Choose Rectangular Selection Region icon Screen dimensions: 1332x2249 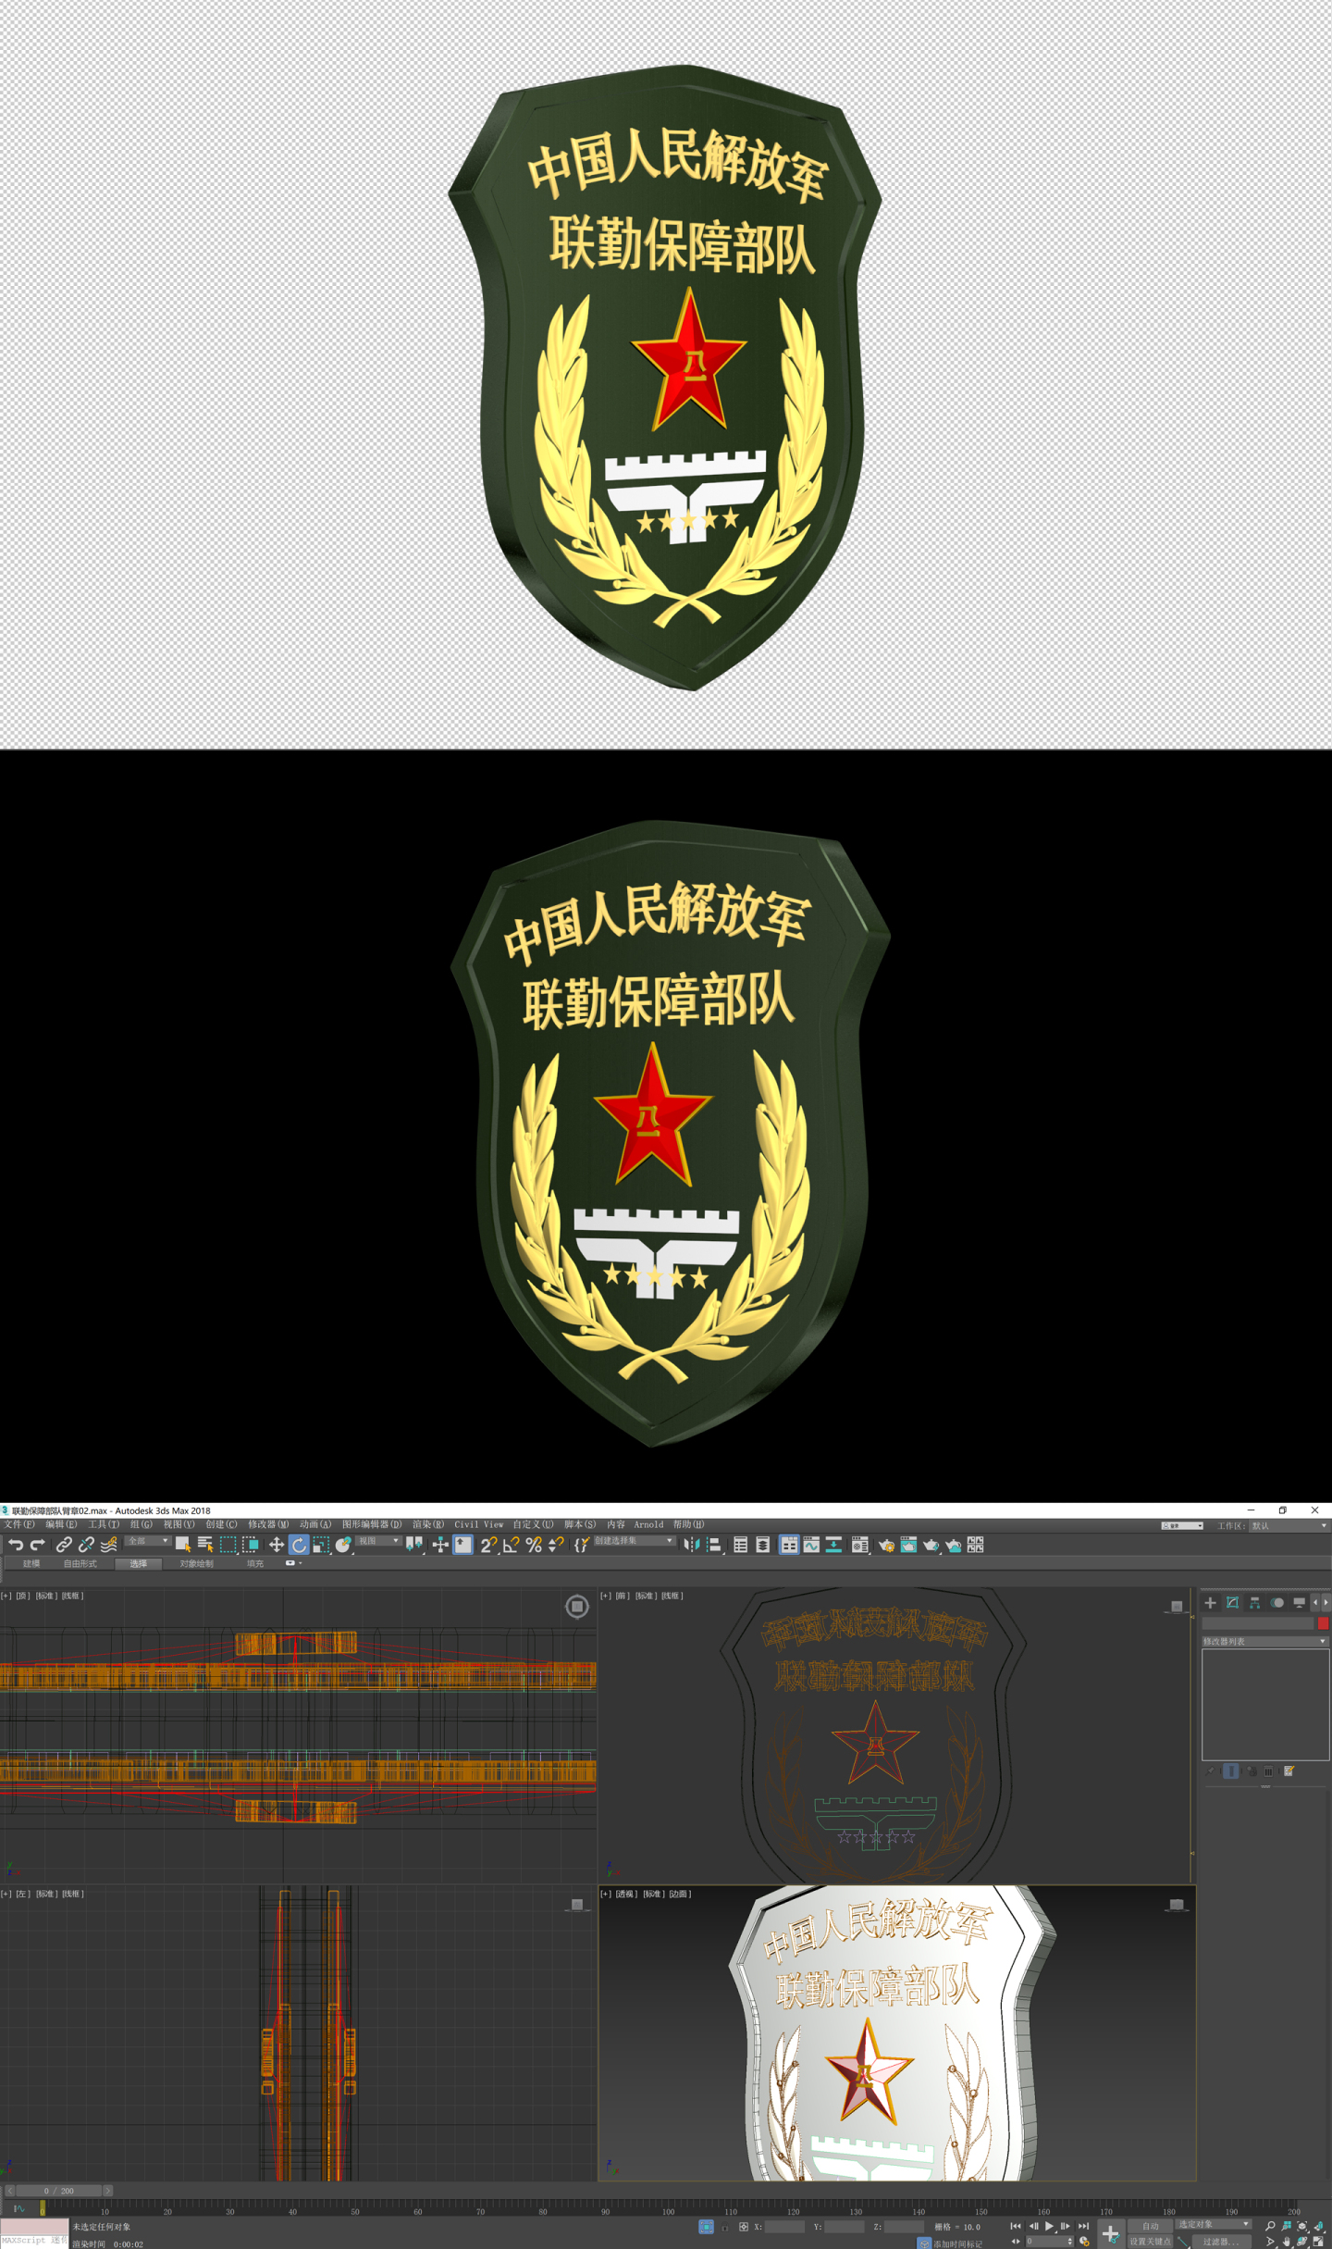(x=228, y=1545)
